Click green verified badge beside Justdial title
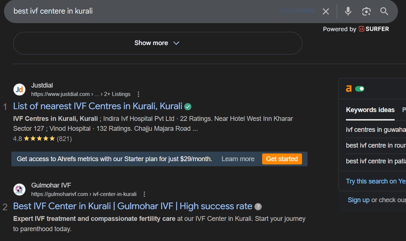406x241 pixels. [188, 107]
